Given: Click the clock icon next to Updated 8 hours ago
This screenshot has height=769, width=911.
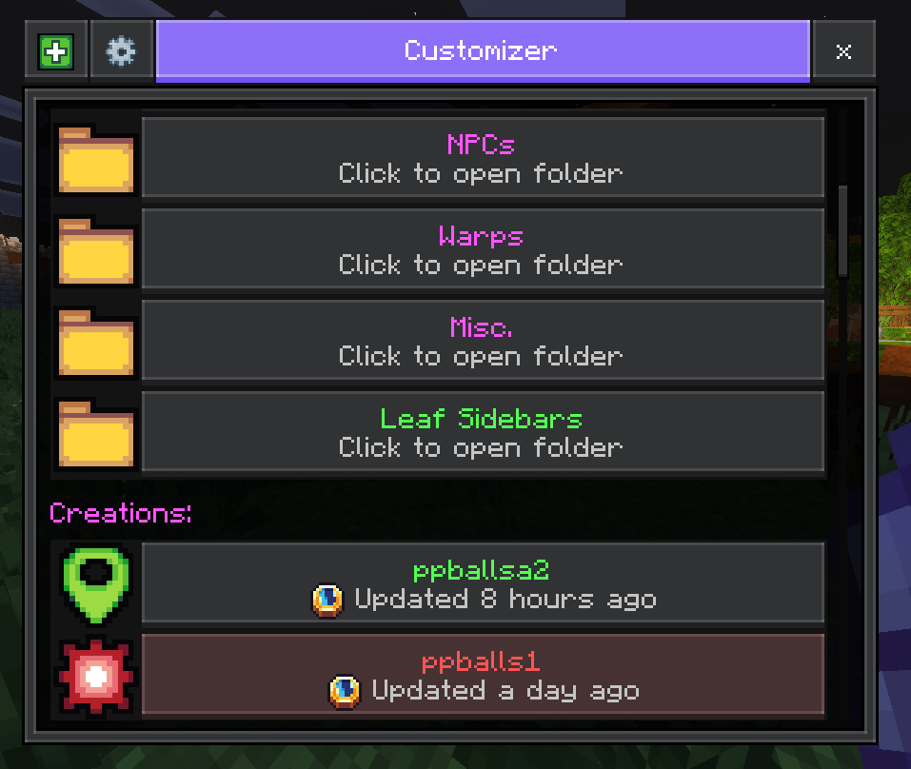Looking at the screenshot, I should [327, 601].
